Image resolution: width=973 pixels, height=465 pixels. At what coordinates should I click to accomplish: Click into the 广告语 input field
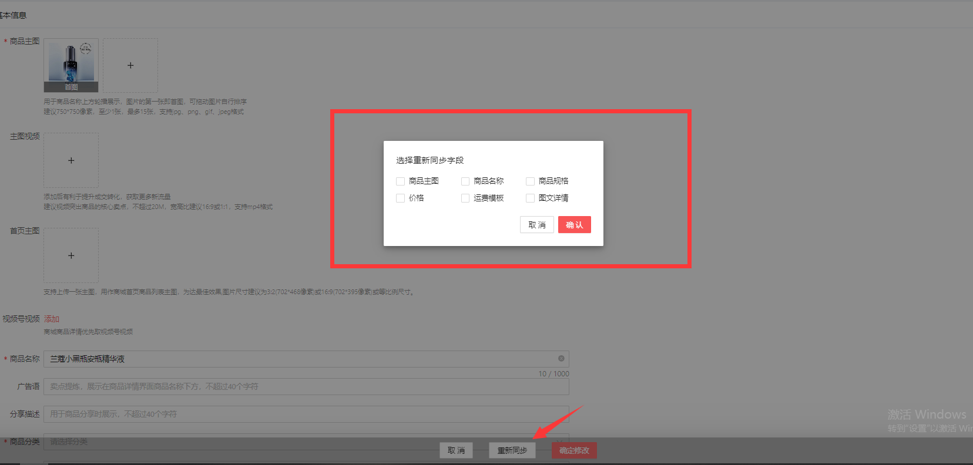coord(306,386)
